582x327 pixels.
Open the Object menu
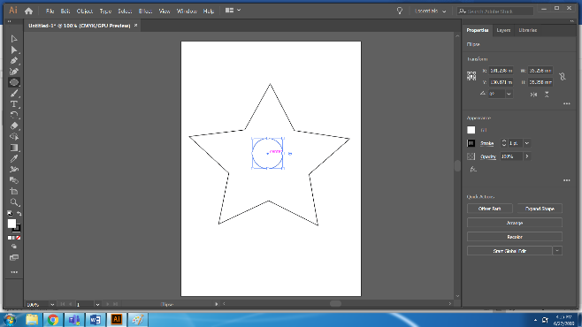[85, 11]
